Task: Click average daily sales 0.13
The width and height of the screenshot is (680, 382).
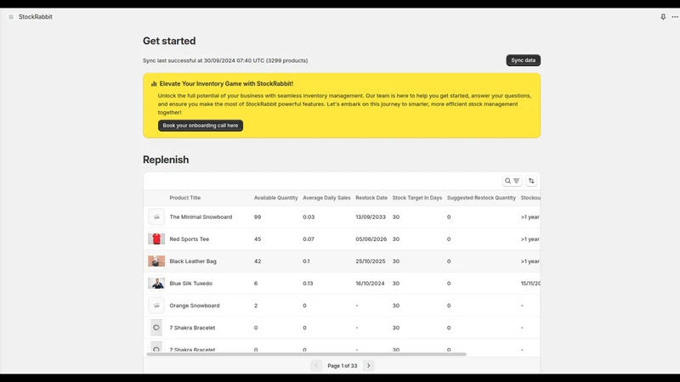Action: (x=308, y=284)
